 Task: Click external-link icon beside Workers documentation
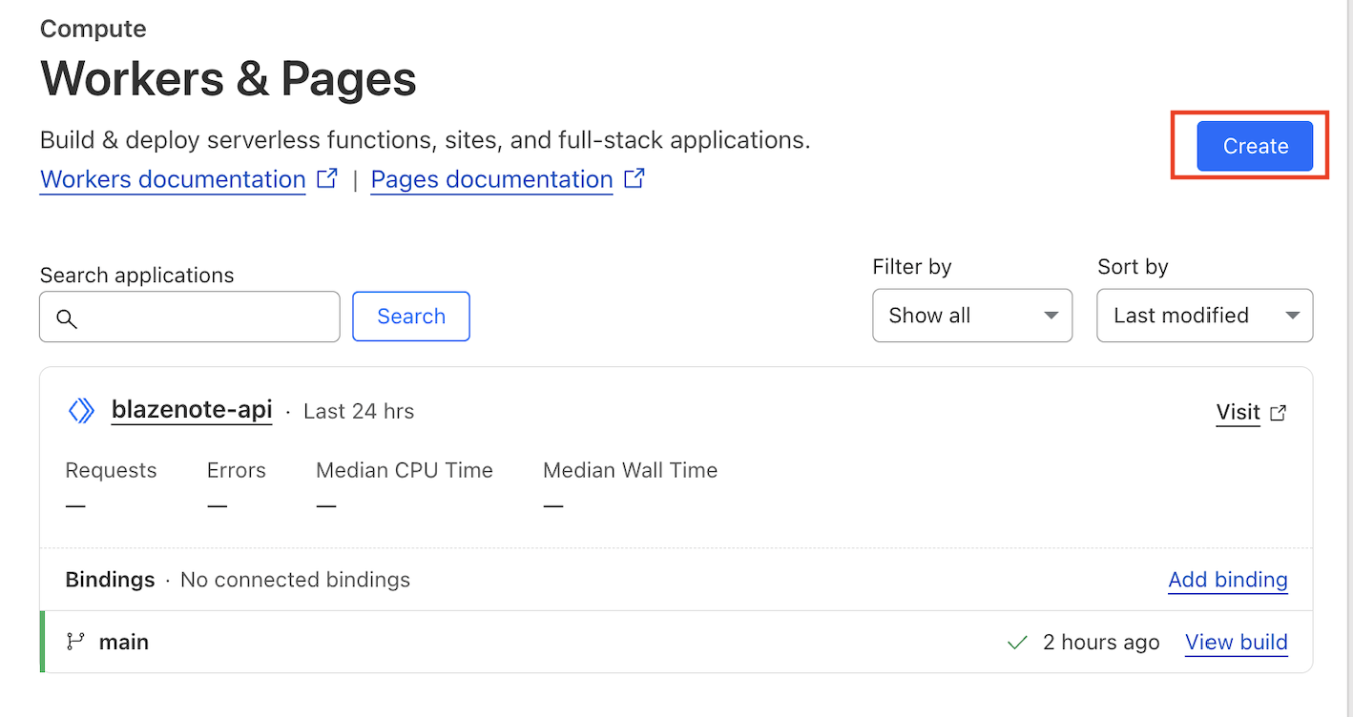[327, 178]
